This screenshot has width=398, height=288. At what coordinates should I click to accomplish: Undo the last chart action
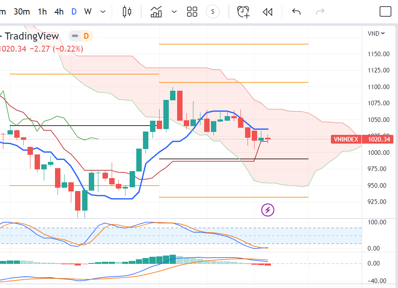pyautogui.click(x=296, y=12)
